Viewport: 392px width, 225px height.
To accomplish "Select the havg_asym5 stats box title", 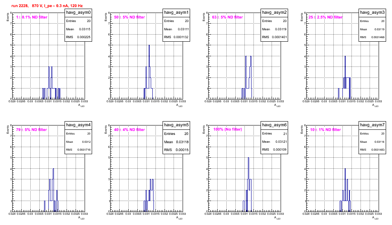I will [x=176, y=125].
